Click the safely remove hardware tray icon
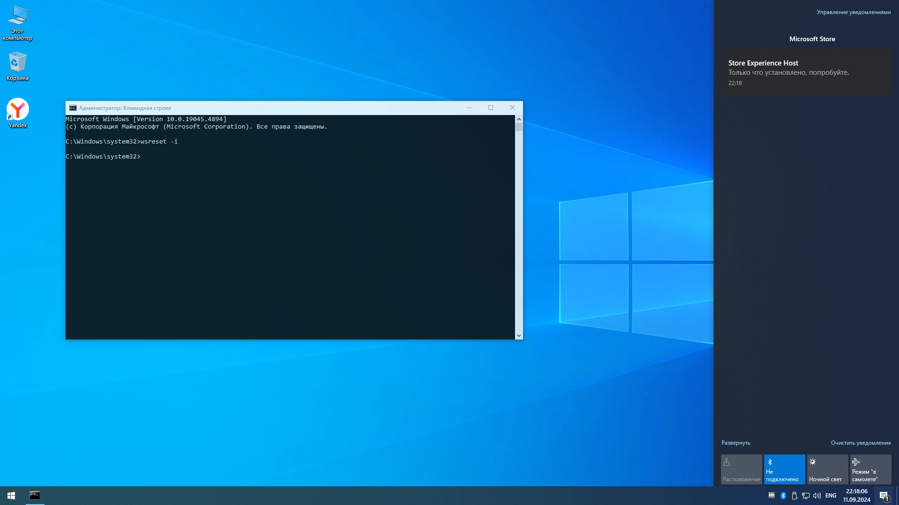 point(795,496)
